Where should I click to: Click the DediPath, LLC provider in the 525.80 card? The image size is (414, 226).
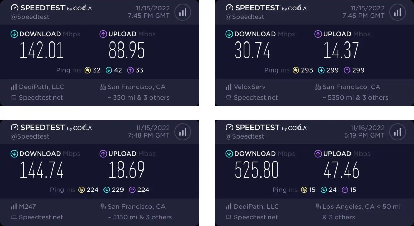point(256,207)
